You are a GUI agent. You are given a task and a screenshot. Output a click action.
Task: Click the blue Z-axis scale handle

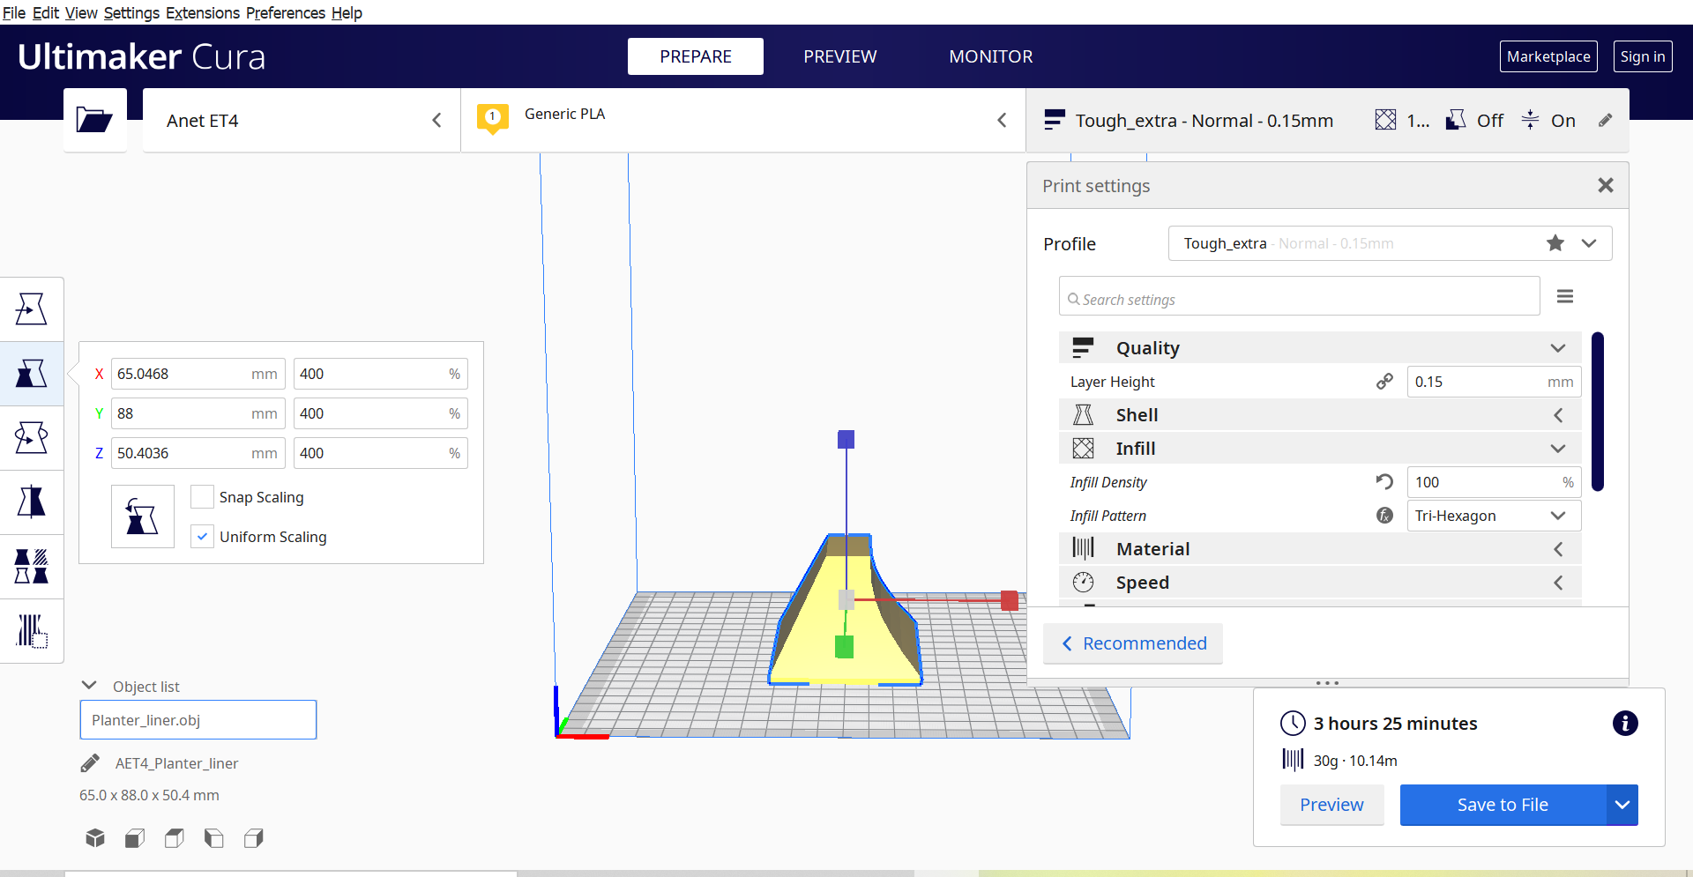pos(846,439)
